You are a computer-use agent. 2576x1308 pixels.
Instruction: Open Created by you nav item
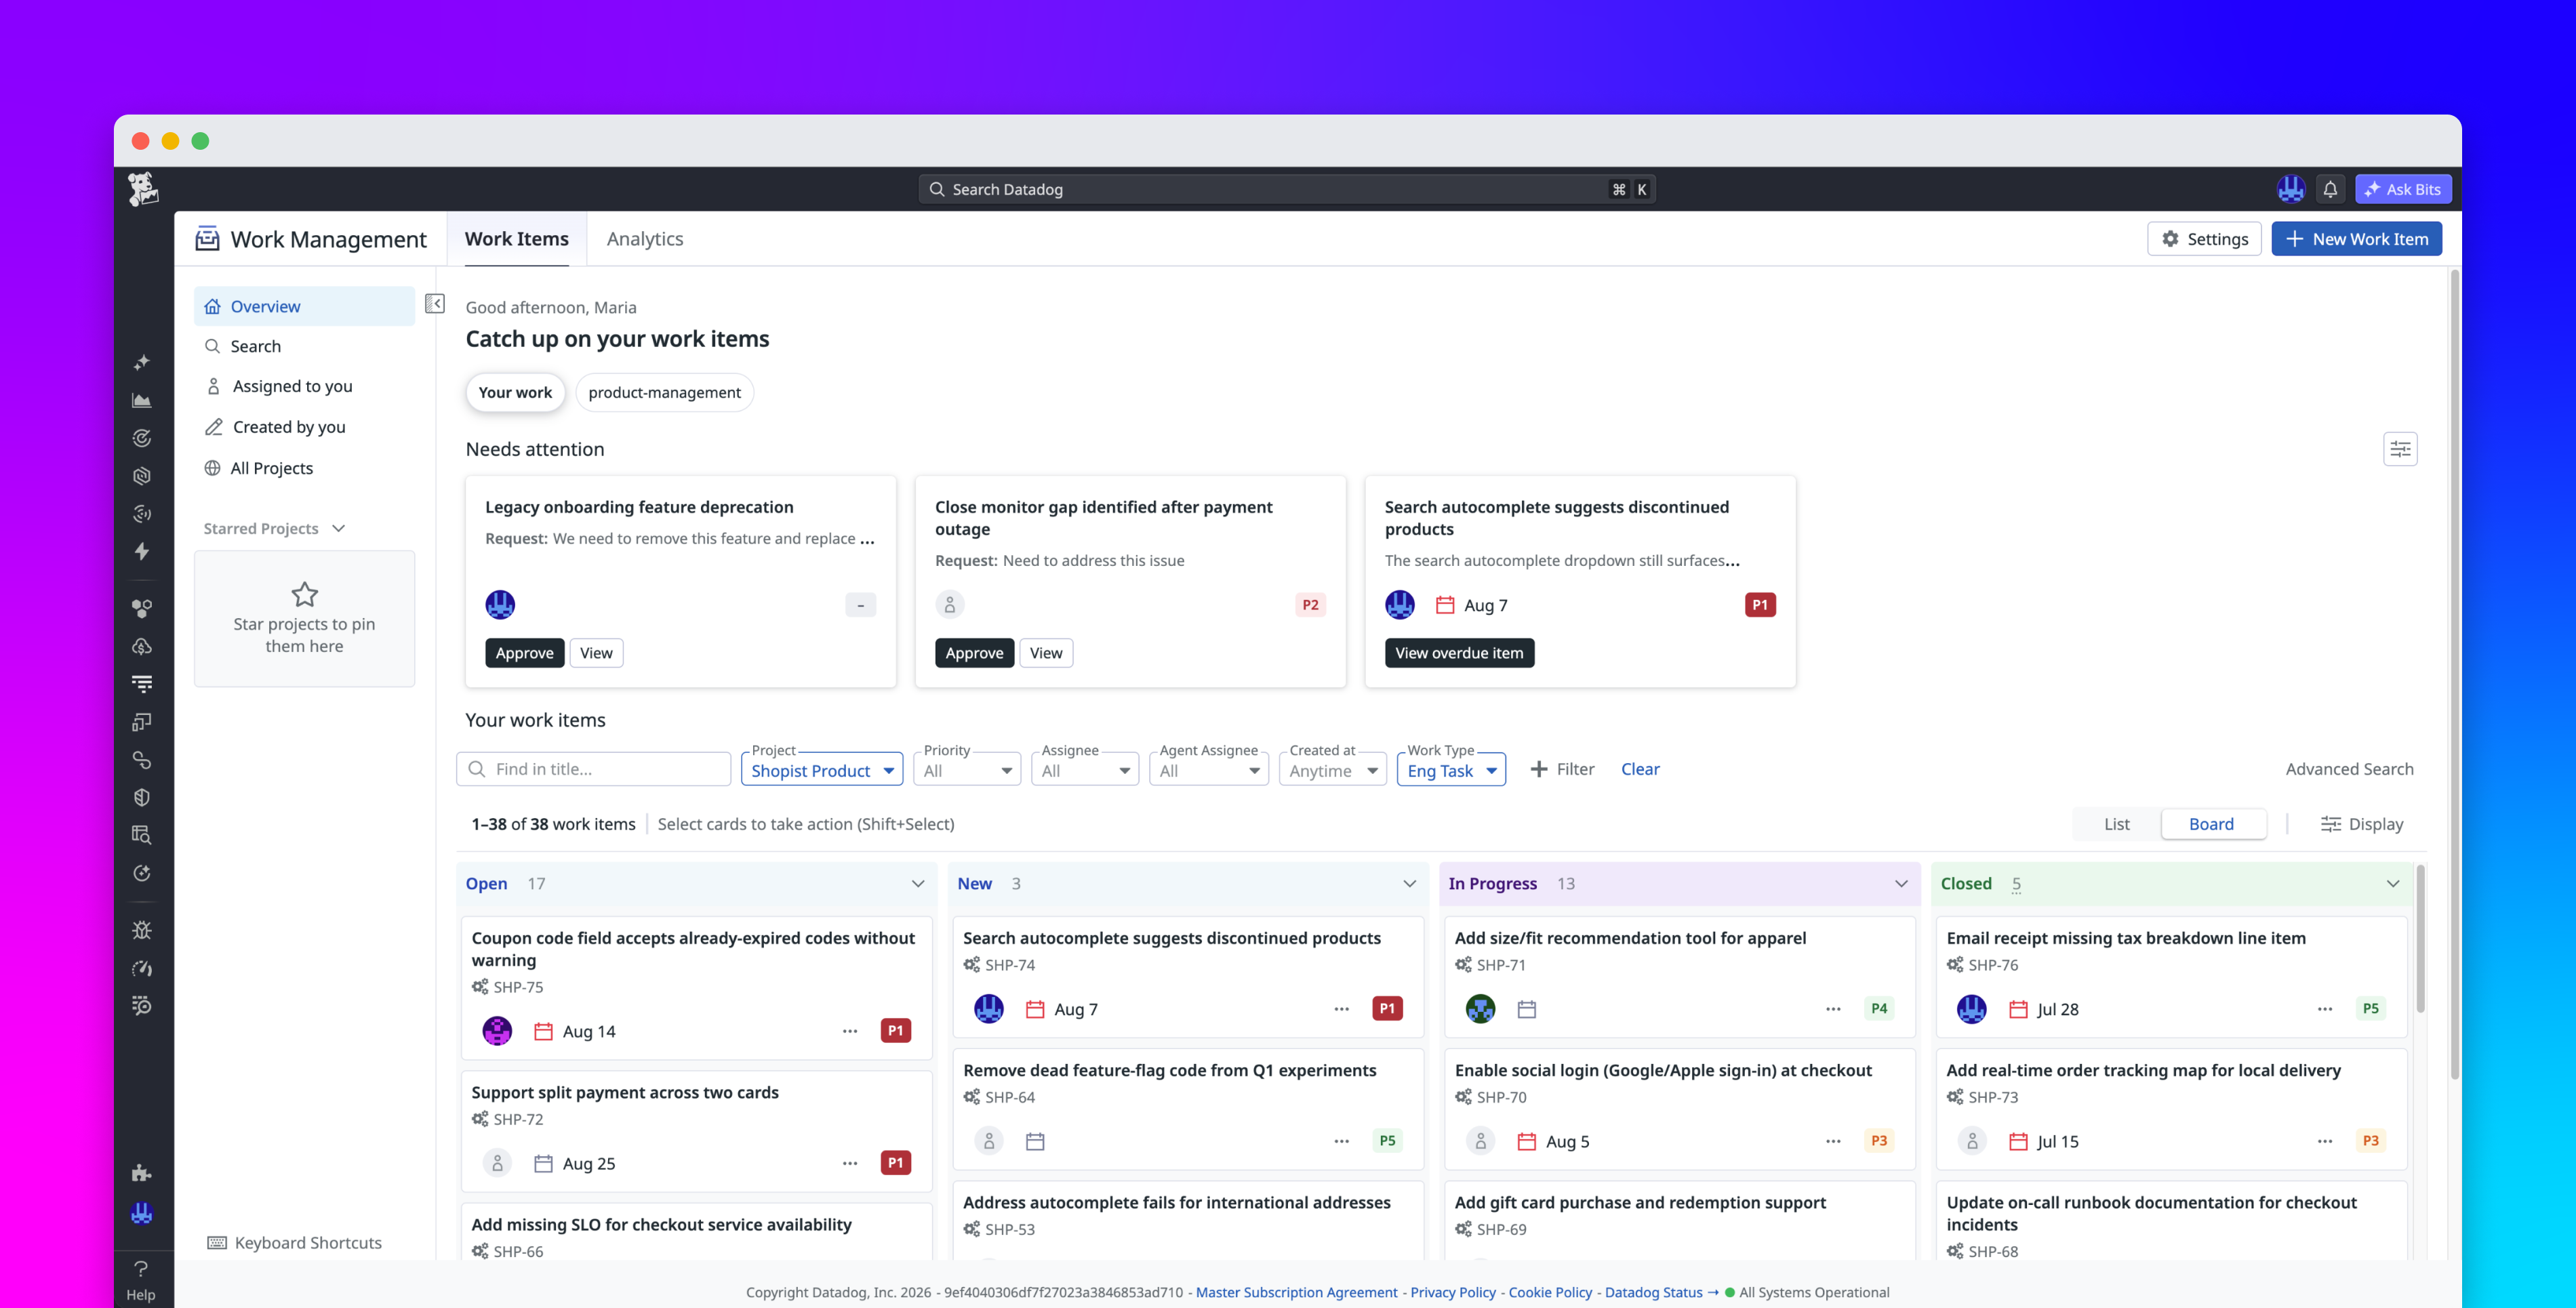click(304, 427)
